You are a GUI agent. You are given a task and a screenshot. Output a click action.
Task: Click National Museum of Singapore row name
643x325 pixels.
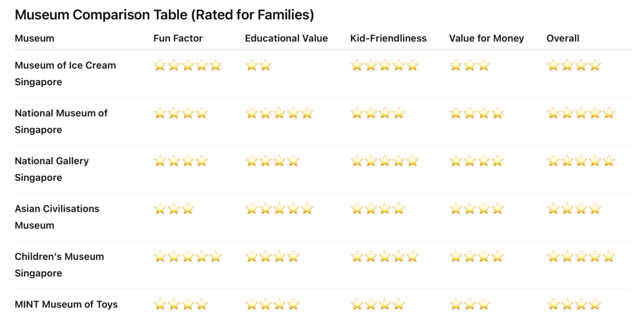click(x=61, y=121)
